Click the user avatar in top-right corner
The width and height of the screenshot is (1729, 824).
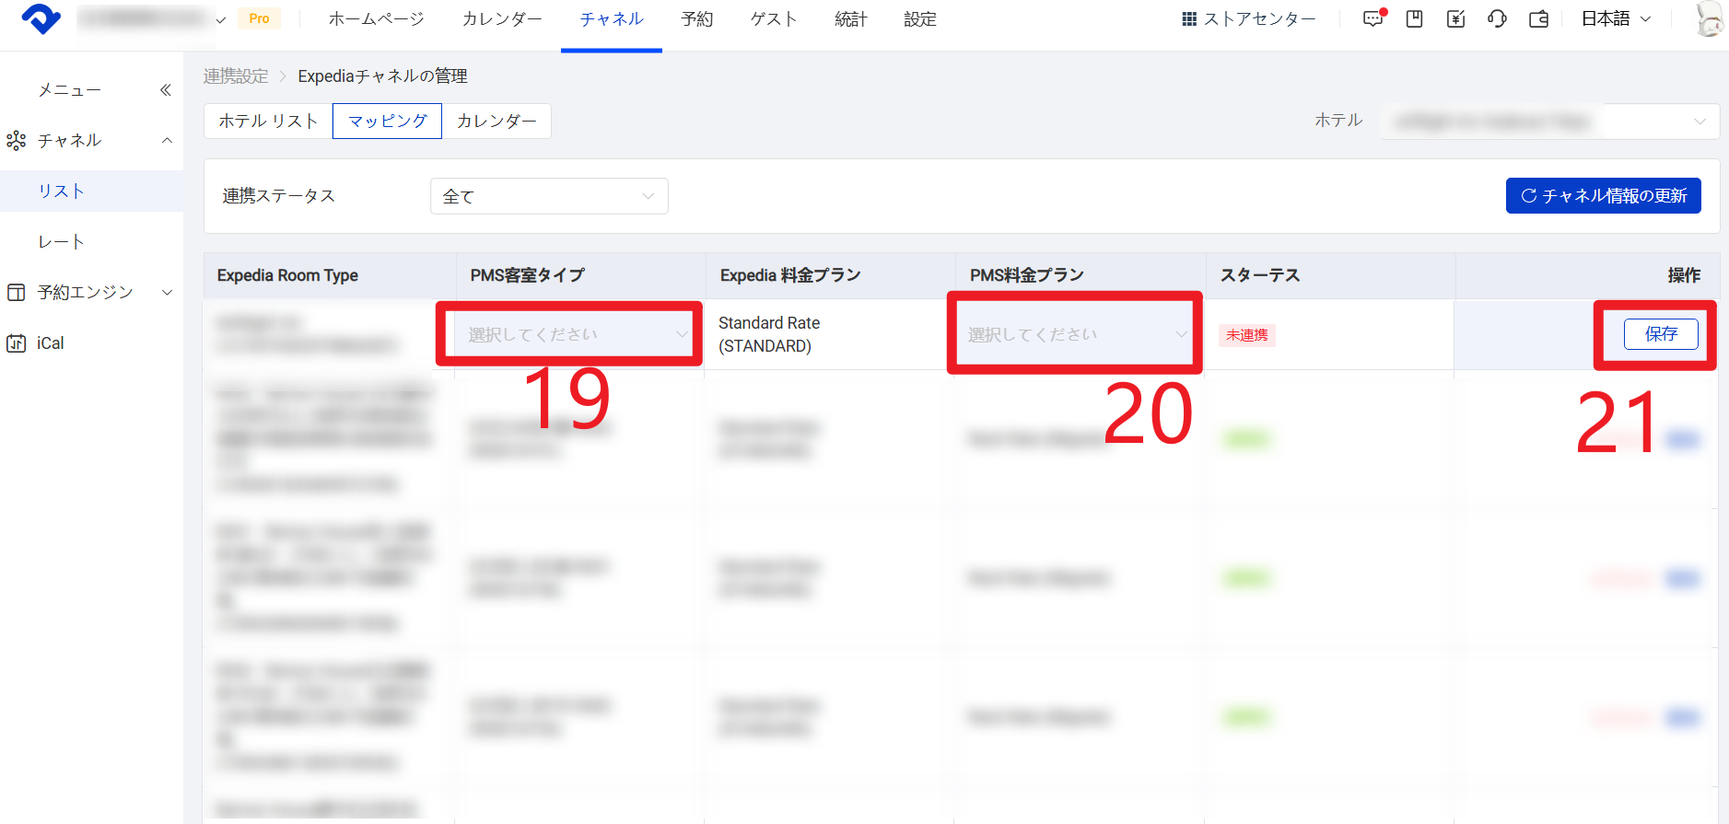[x=1709, y=19]
